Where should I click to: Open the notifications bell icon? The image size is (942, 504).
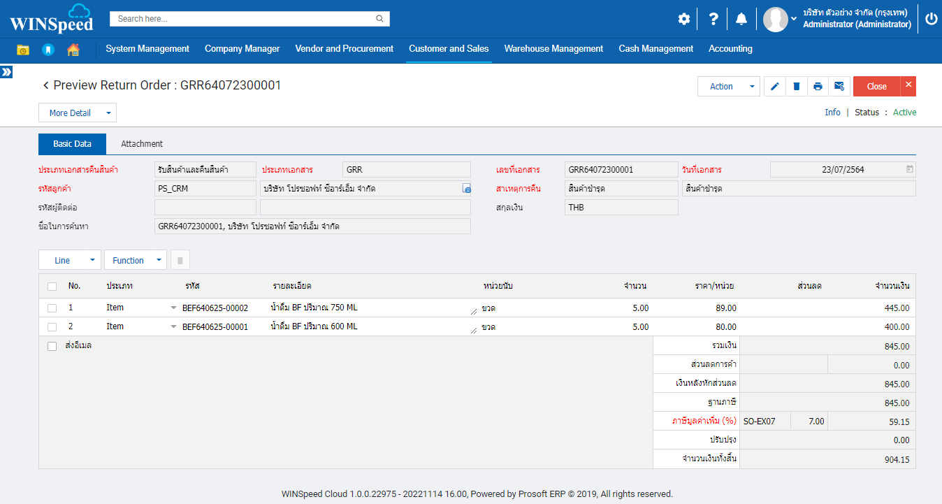tap(741, 19)
